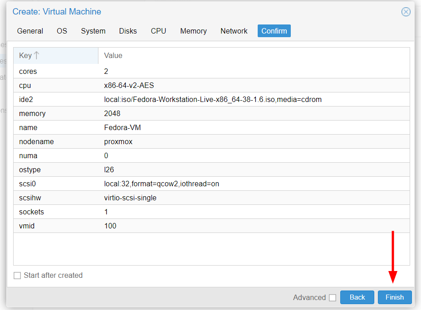Click the name Fedora-VM row
The width and height of the screenshot is (421, 310).
211,127
